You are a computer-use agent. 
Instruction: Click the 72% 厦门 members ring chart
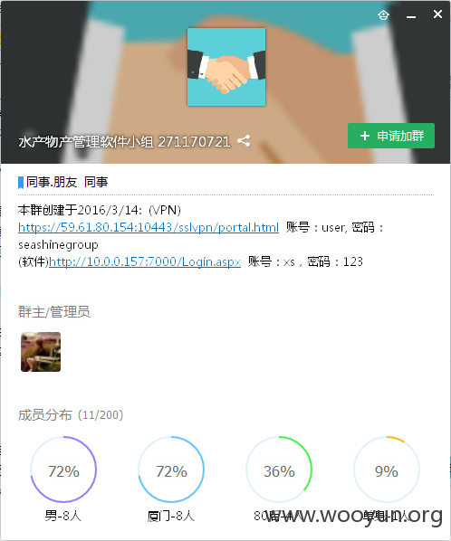(171, 470)
